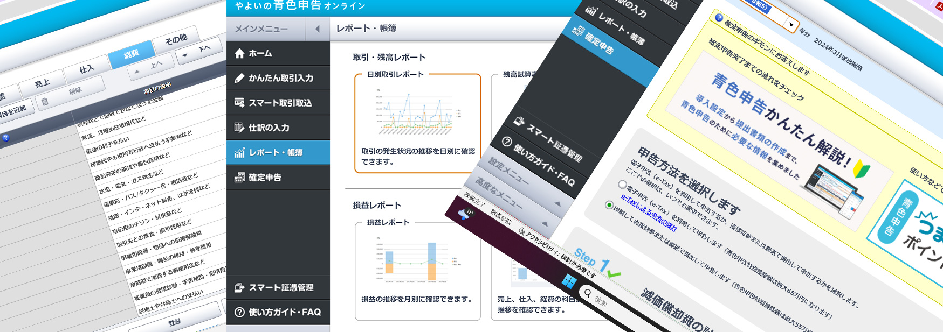Click the かんたん取引入力 pencil icon
The height and width of the screenshot is (332, 943).
click(x=239, y=78)
